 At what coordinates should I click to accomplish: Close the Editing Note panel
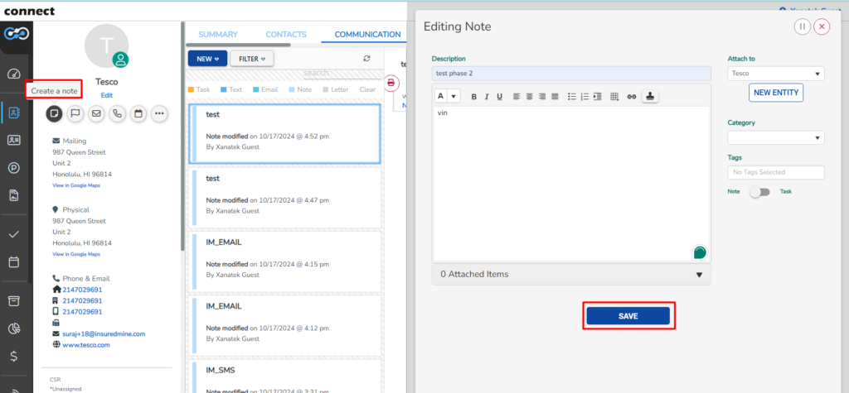click(822, 26)
